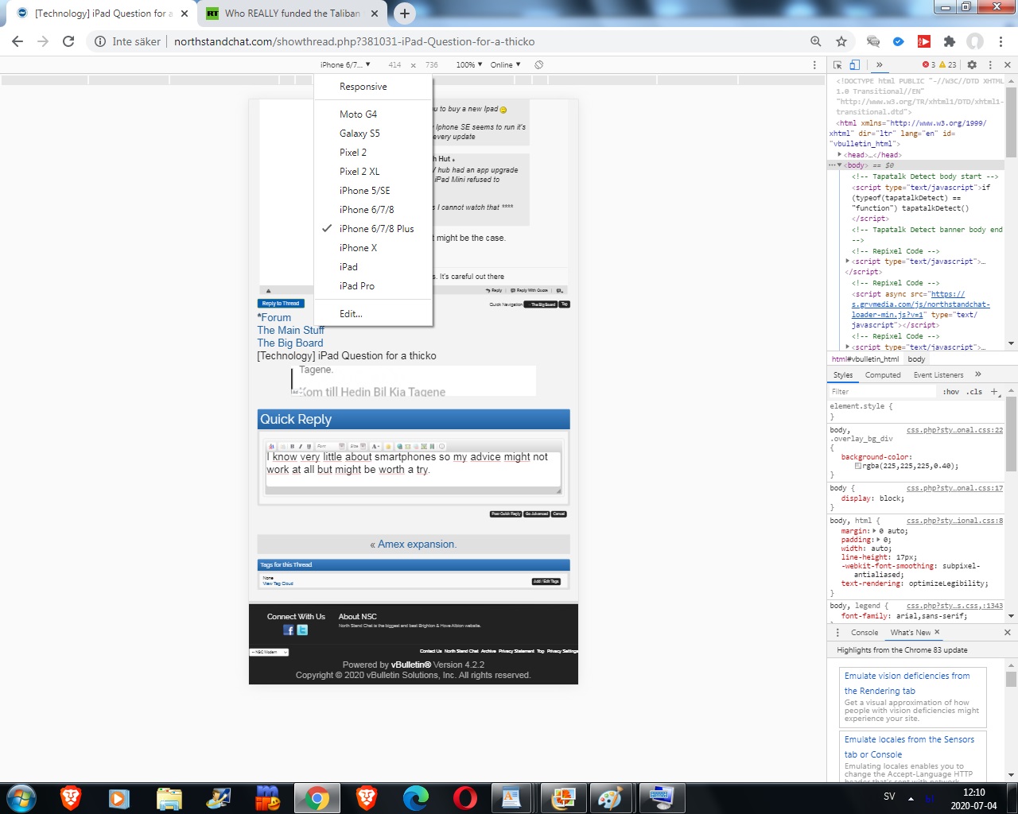Open new browser tab
The height and width of the screenshot is (814, 1018).
tap(405, 14)
